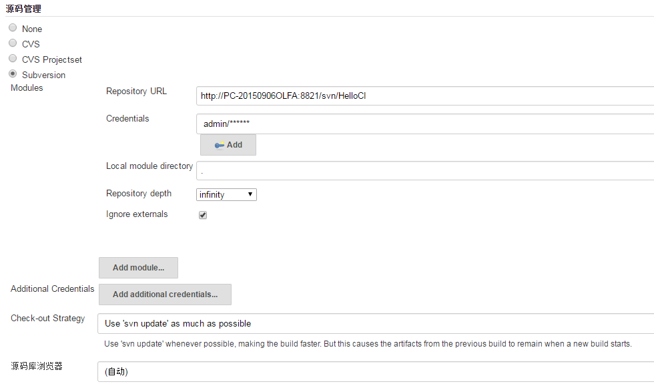Focus the Local module directory field

pyautogui.click(x=424, y=170)
